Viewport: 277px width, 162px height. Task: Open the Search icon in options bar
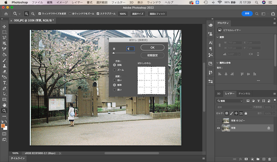[x=257, y=14]
